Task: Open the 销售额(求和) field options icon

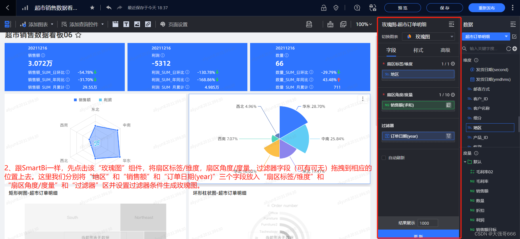Action: click(x=449, y=105)
